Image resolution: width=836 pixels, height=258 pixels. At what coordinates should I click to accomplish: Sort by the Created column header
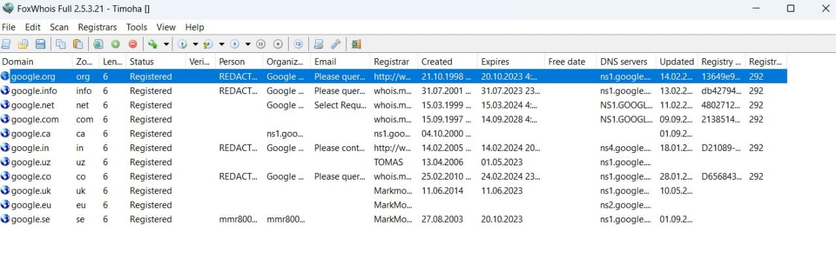[447, 61]
